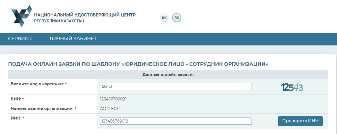Click the "Наименование организации" label

click(x=42, y=108)
